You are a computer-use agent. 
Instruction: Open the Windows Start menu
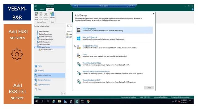(x=37, y=101)
